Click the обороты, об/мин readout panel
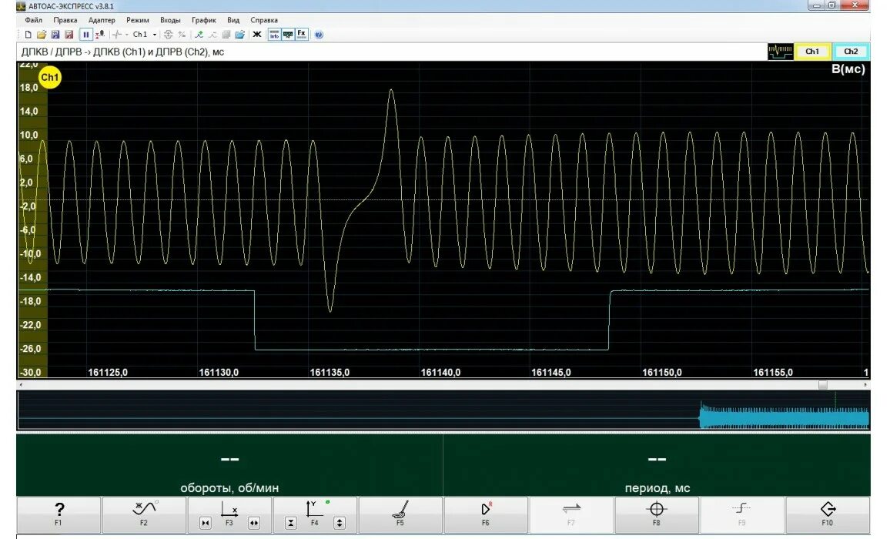 click(229, 464)
